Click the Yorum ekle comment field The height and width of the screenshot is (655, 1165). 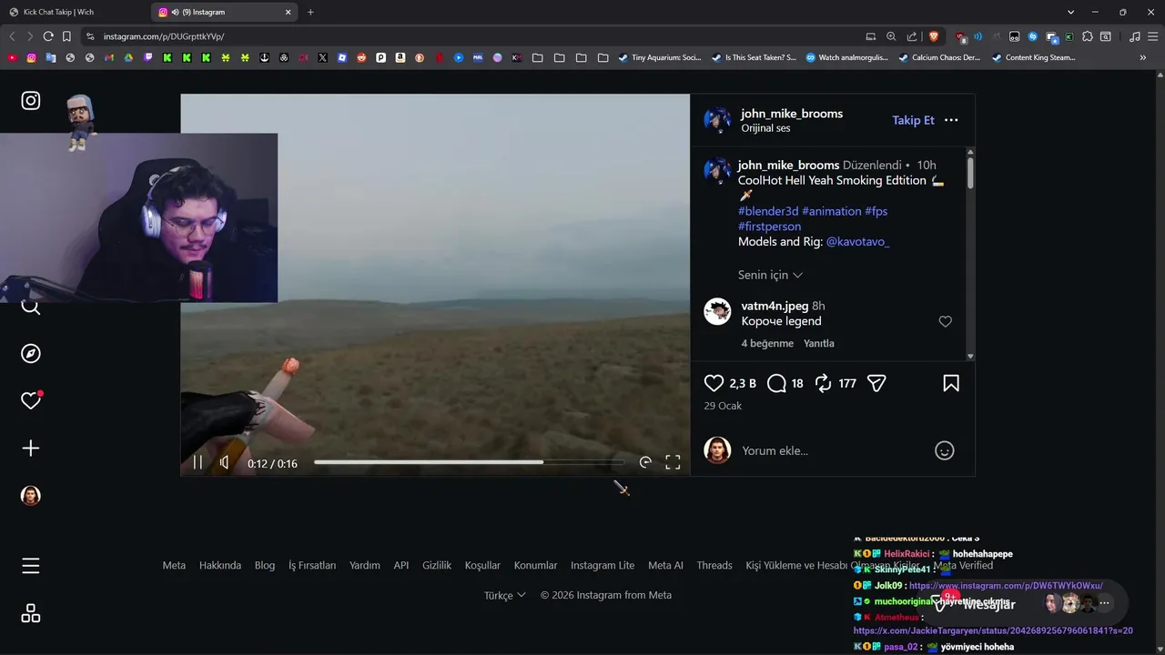[833, 450]
